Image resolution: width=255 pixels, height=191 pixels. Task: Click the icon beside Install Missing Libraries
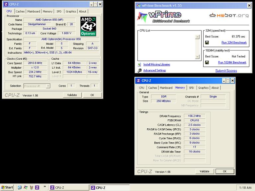click(x=139, y=64)
